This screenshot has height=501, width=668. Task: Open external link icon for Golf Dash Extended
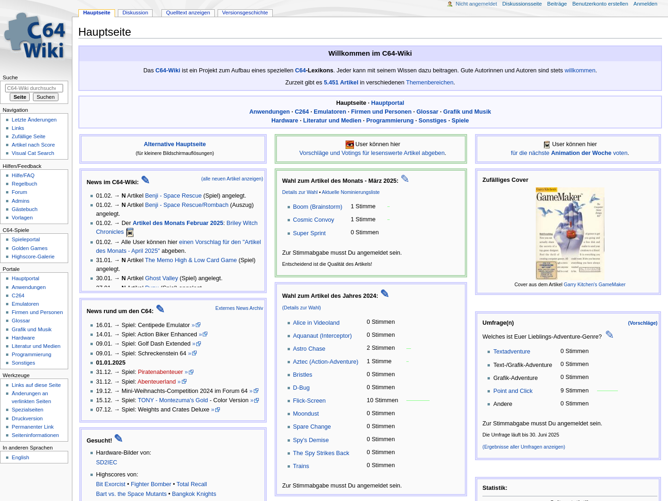click(199, 344)
